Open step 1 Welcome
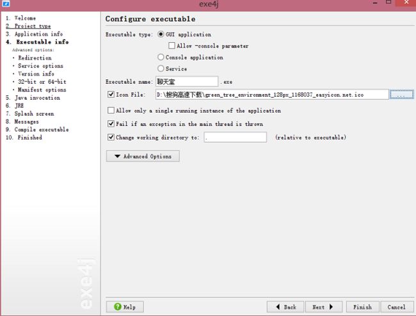The image size is (416, 316). (20, 18)
